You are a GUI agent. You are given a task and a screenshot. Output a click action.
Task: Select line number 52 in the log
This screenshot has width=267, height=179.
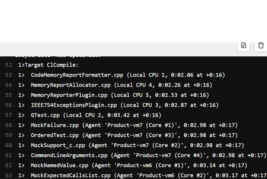(9, 65)
